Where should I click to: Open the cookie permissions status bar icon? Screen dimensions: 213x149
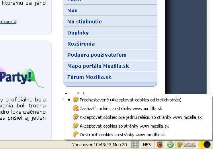[x=180, y=145]
